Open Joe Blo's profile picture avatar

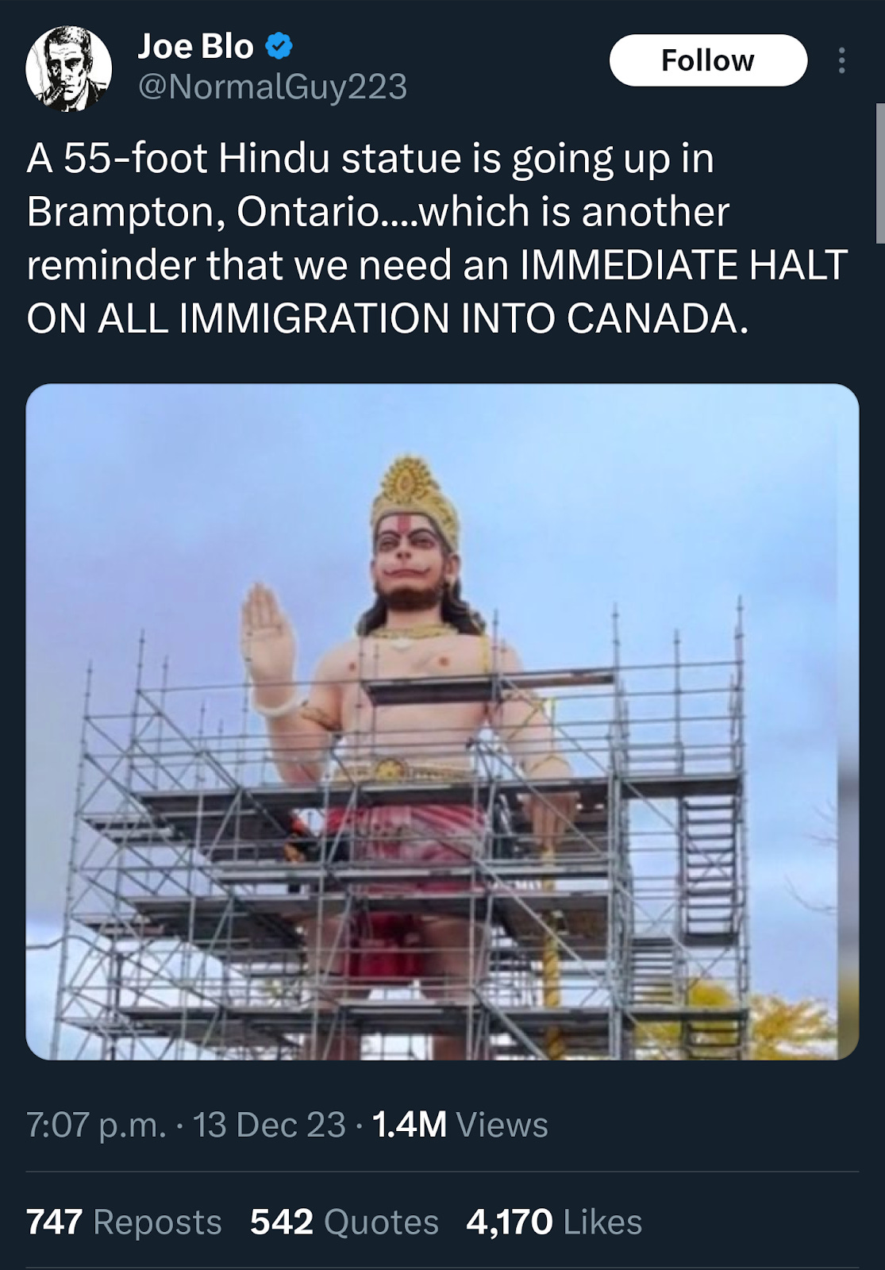pyautogui.click(x=68, y=68)
